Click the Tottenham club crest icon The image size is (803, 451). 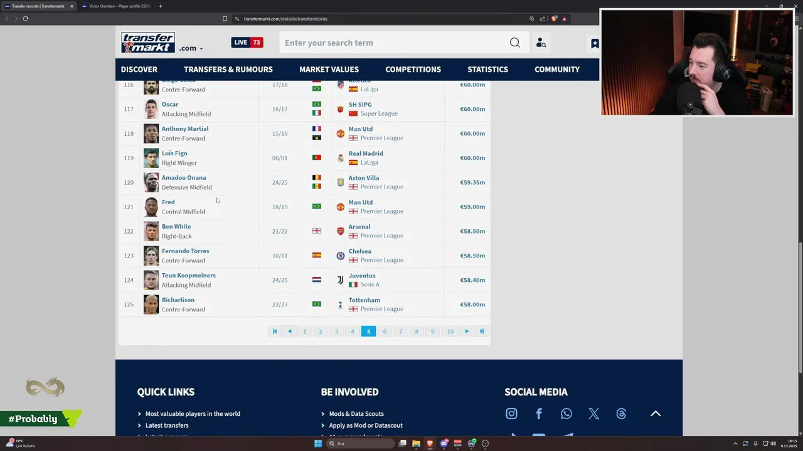point(340,304)
